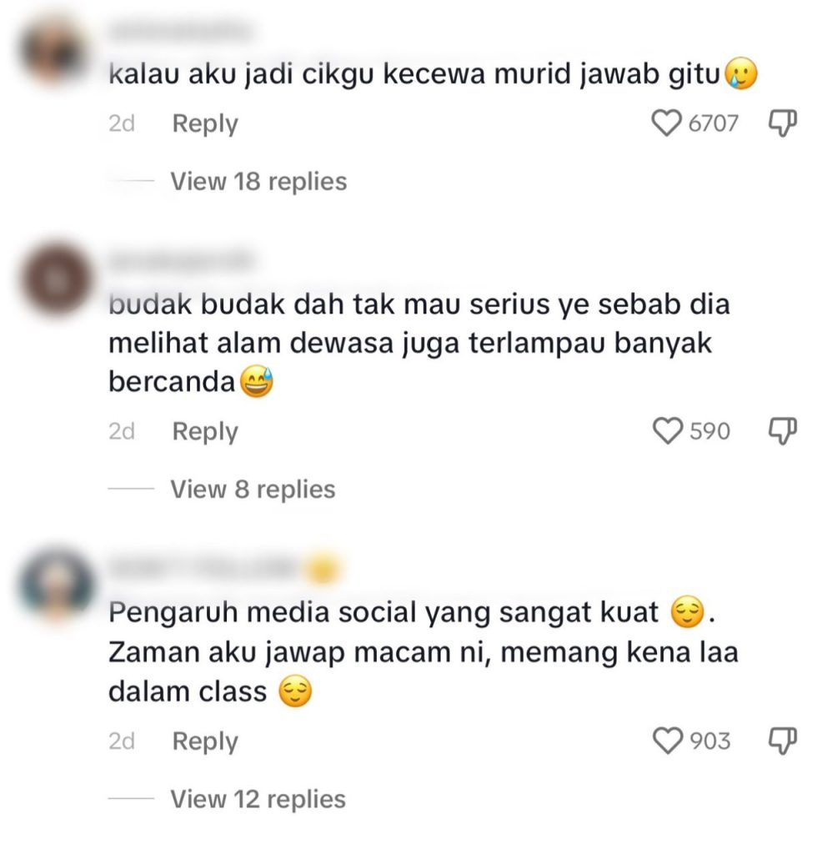Screen dimensions: 827x854
Task: Expand View 18 replies
Action: click(x=258, y=181)
